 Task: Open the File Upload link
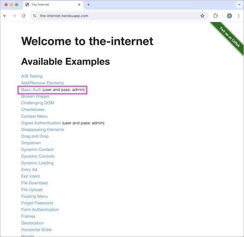32,189
